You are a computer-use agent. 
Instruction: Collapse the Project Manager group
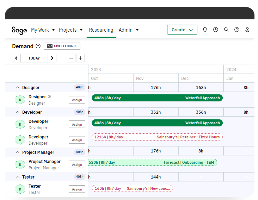(17, 152)
